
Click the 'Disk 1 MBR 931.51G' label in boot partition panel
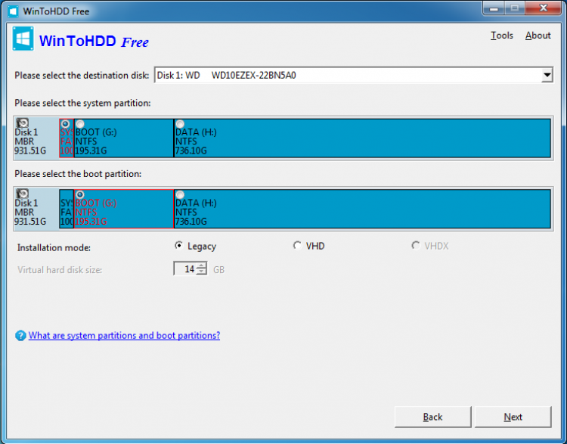[30, 213]
